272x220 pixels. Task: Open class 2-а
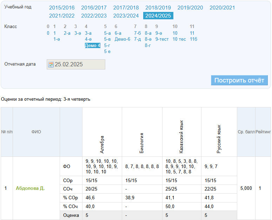[x=67, y=33]
